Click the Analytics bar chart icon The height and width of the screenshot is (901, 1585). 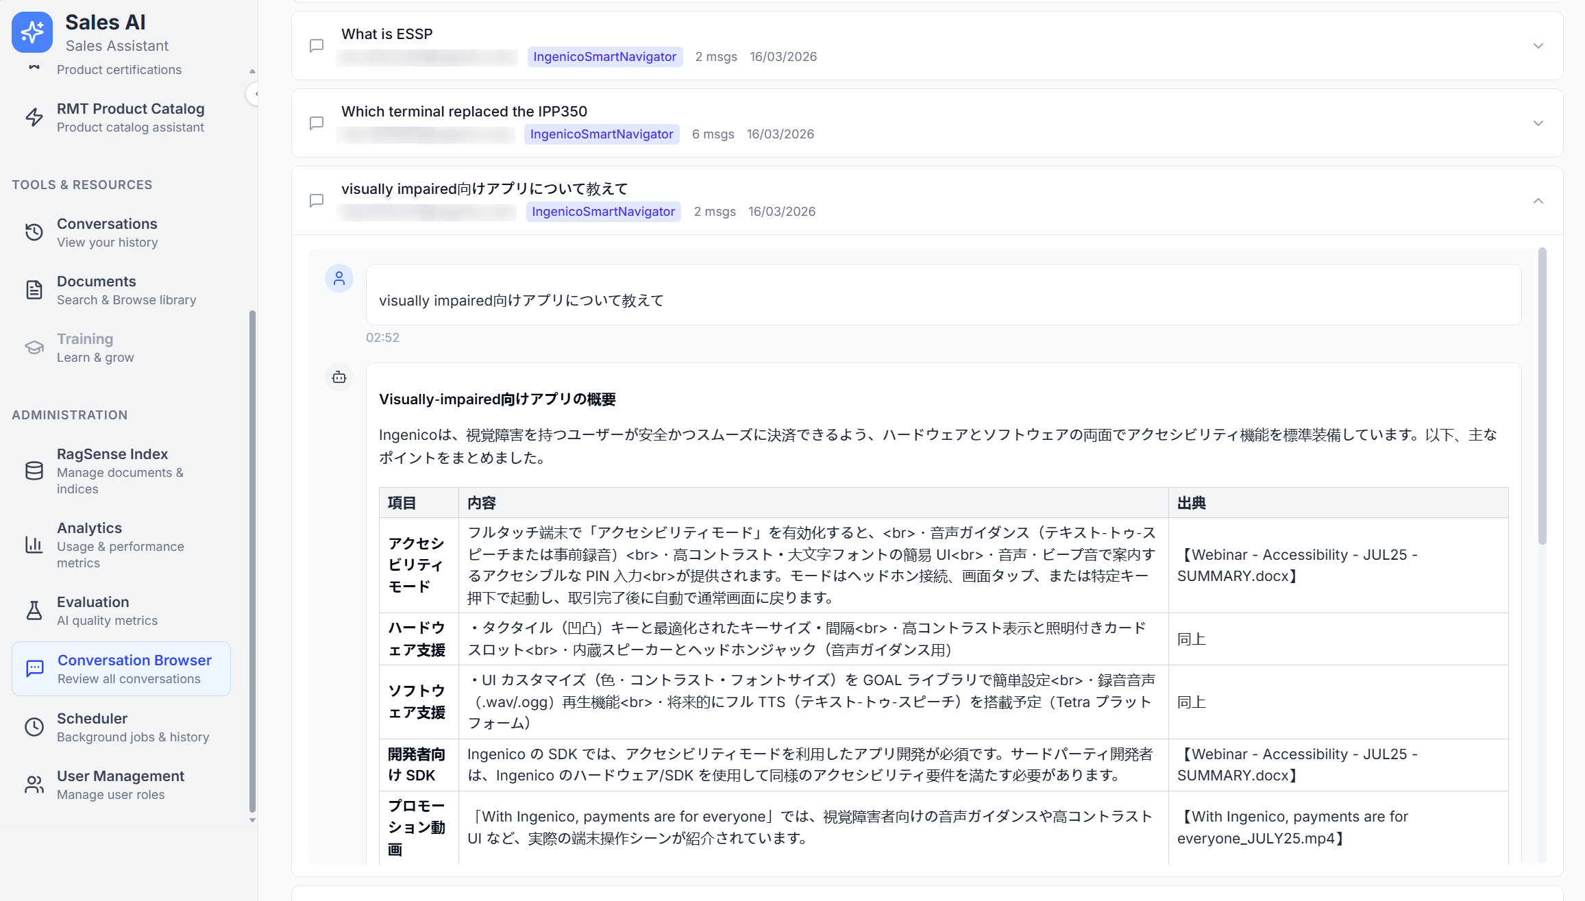coord(34,545)
